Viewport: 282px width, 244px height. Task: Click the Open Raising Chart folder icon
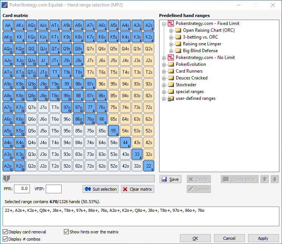pyautogui.click(x=178, y=30)
